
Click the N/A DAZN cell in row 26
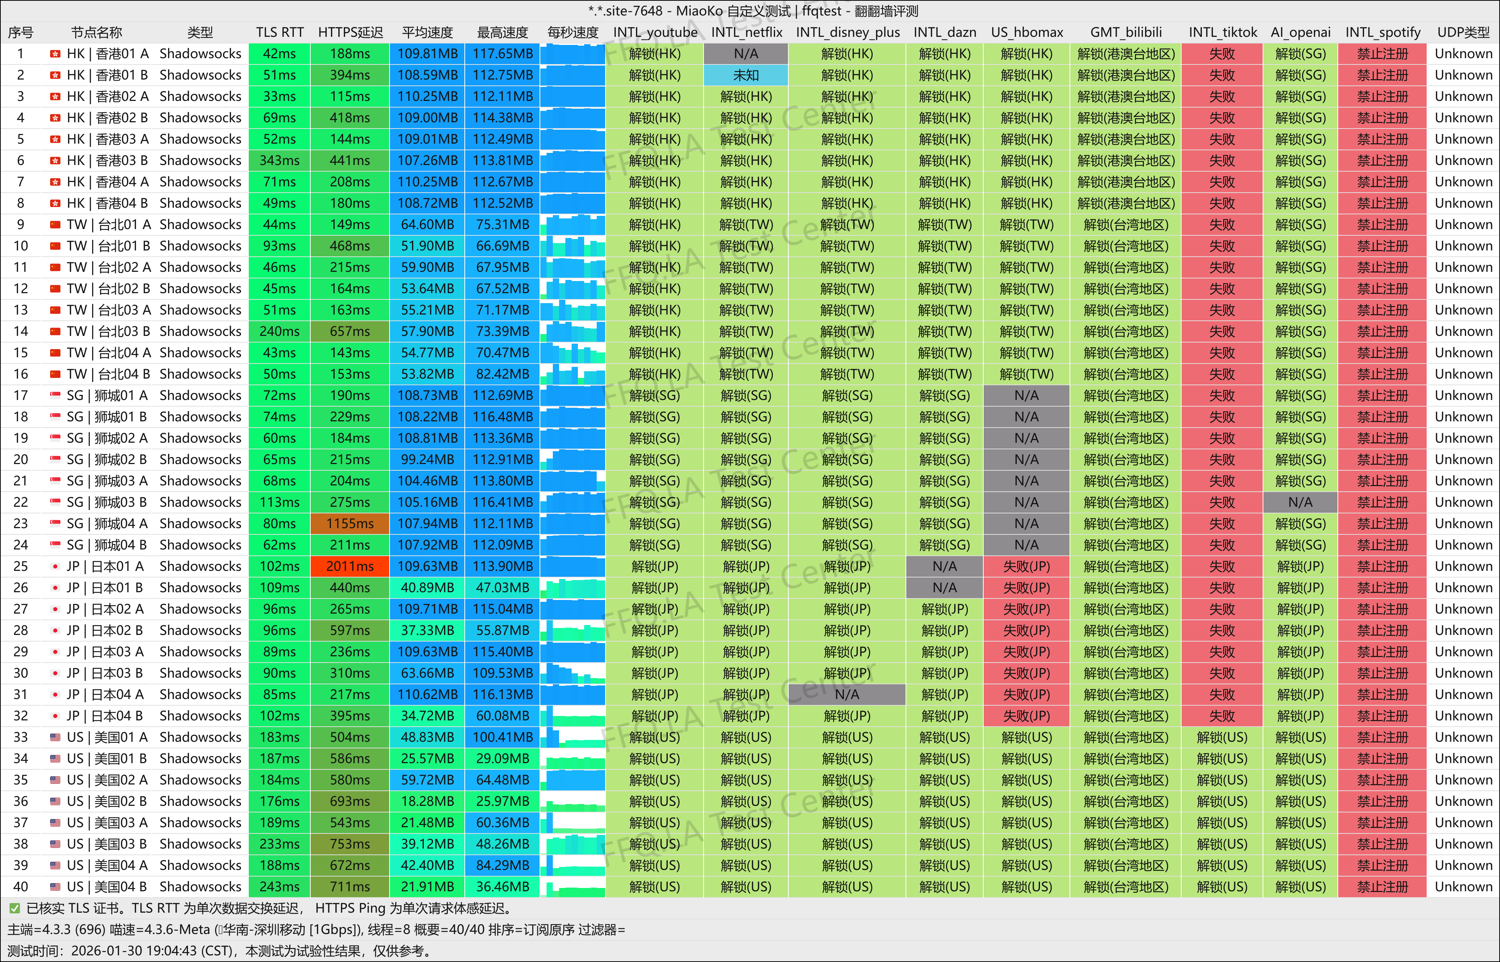click(x=944, y=589)
